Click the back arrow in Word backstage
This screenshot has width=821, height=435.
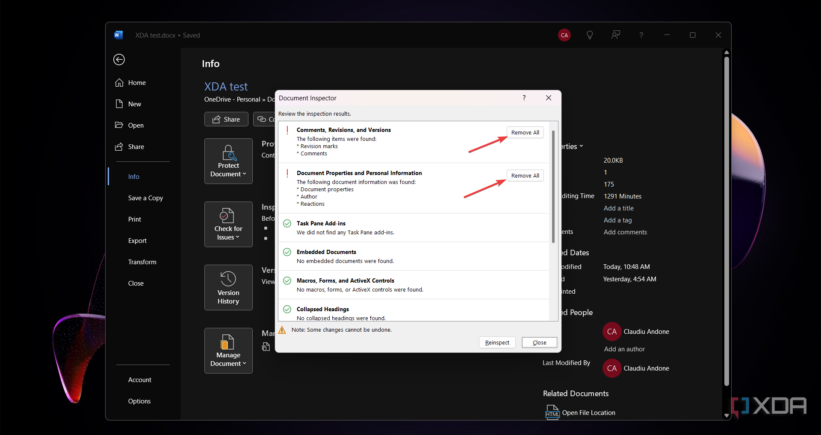[x=119, y=59]
